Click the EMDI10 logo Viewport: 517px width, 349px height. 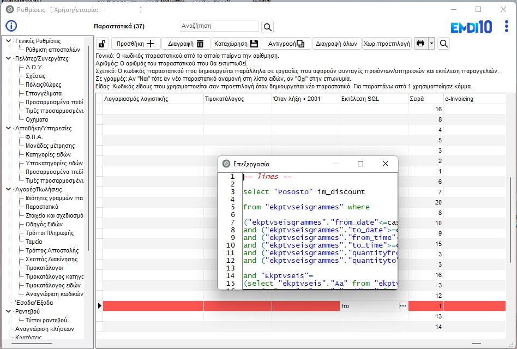tap(471, 27)
